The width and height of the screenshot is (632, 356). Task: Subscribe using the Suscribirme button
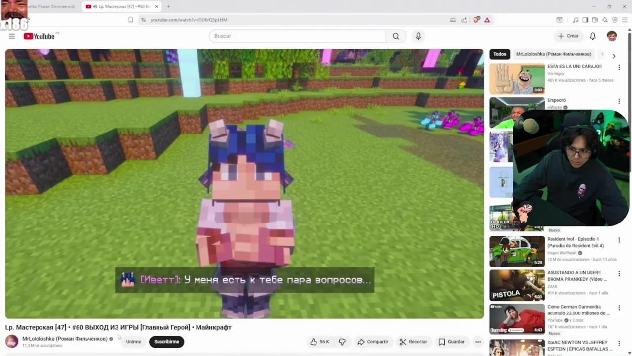166,342
